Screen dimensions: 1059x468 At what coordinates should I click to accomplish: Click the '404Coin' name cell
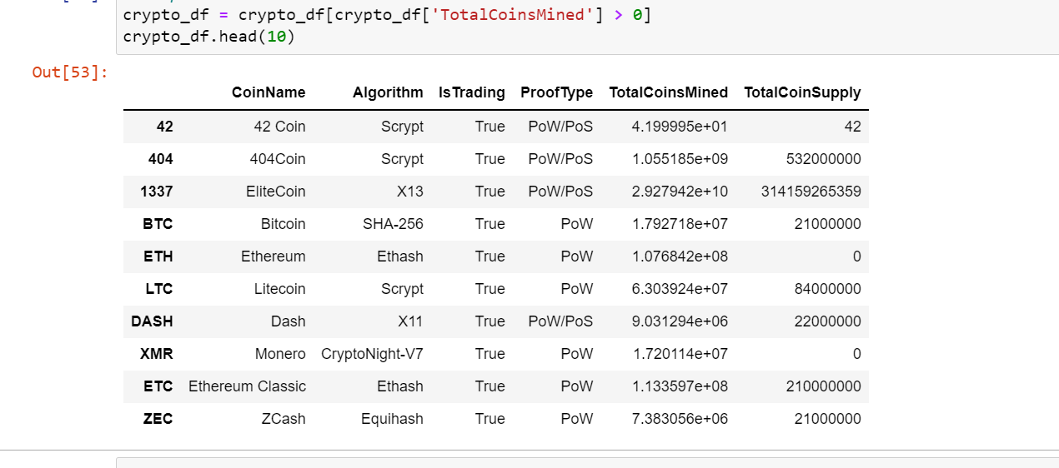click(278, 159)
